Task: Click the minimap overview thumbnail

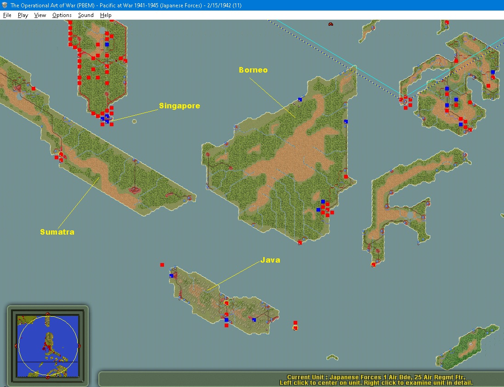Action: 48,346
